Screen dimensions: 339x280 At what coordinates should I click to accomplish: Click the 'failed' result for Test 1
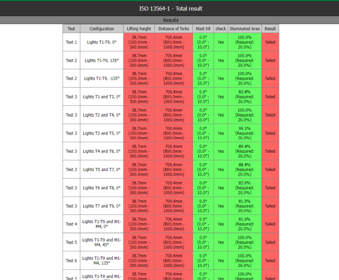[x=270, y=42]
